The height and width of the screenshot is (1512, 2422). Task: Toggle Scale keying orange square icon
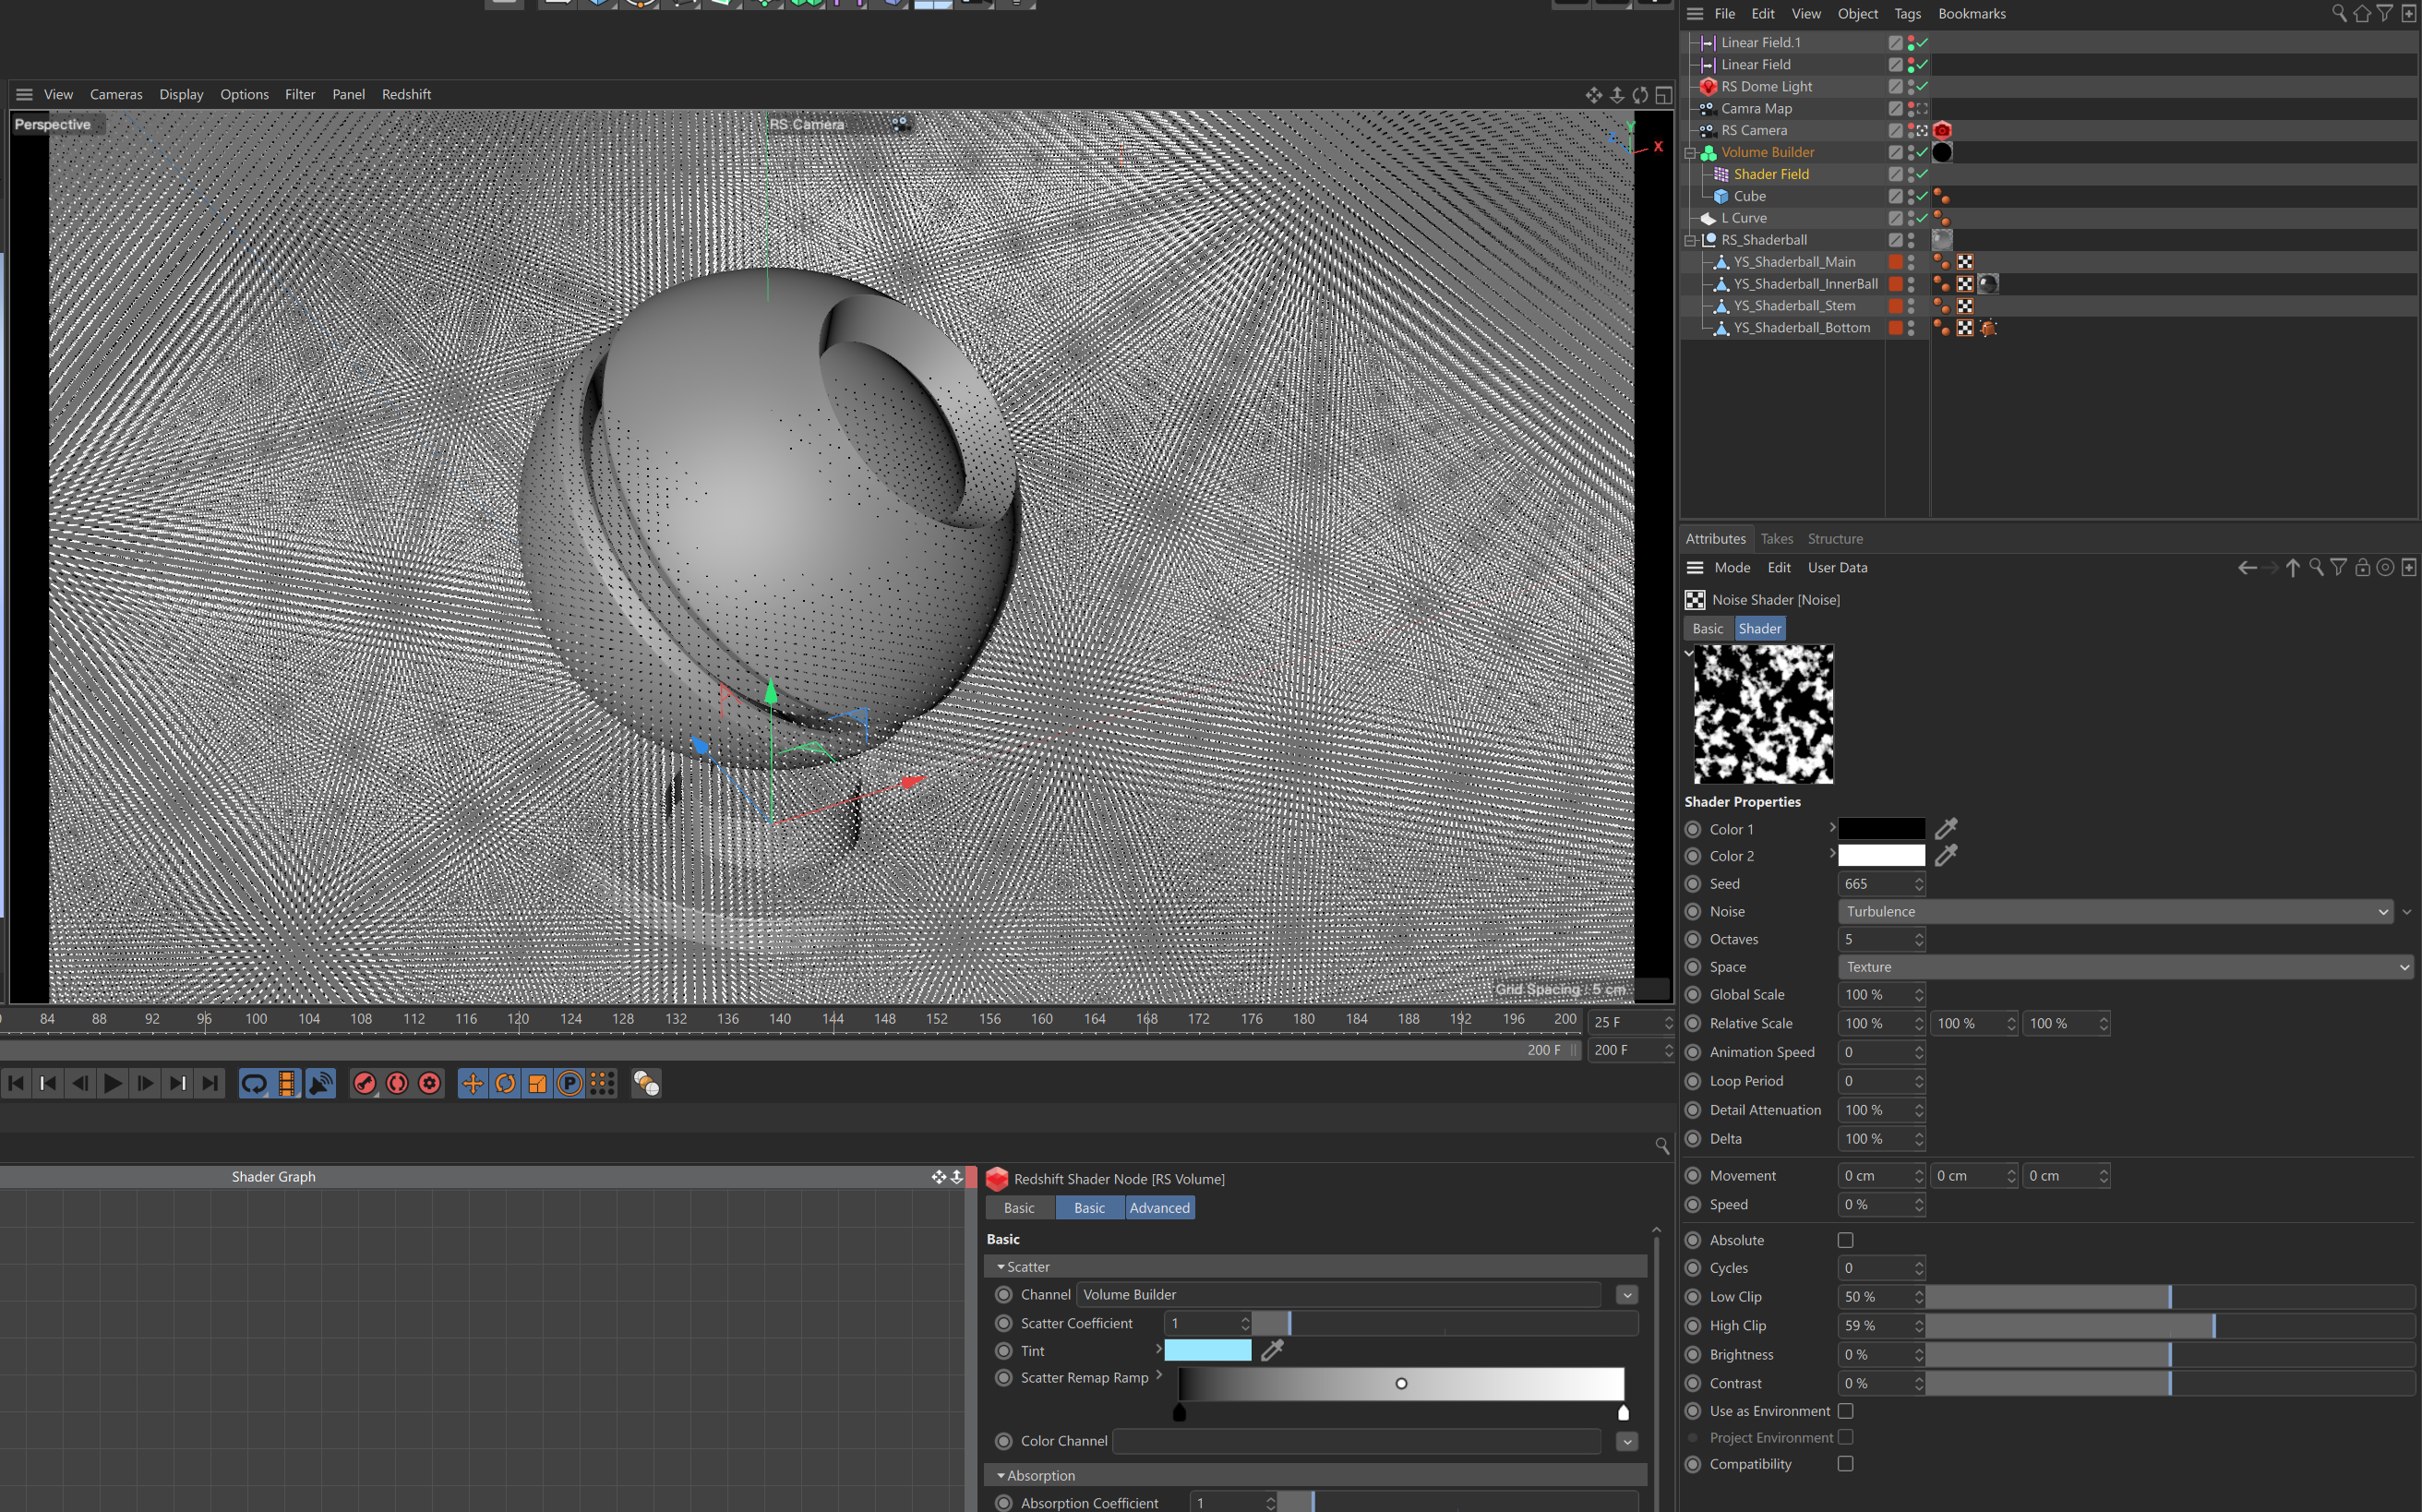click(x=538, y=1083)
